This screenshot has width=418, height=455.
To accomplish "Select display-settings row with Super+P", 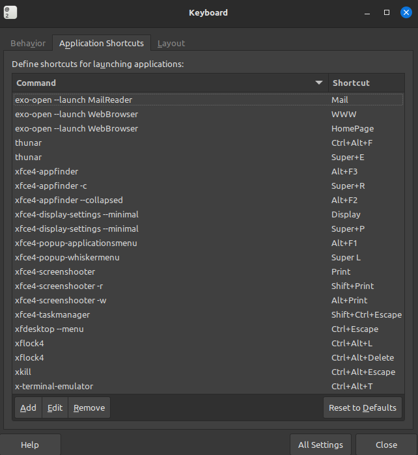I will point(208,228).
